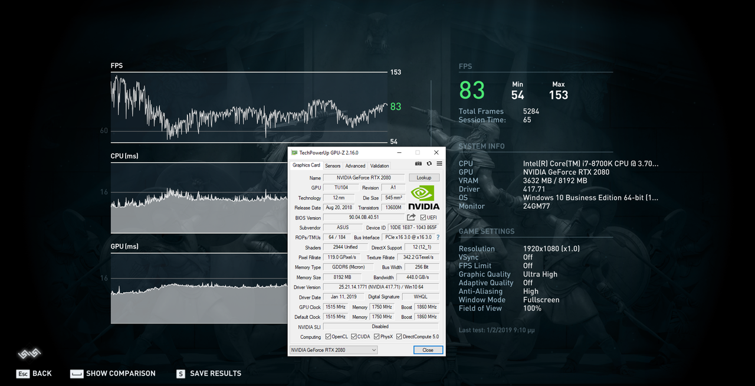Image resolution: width=755 pixels, height=386 pixels.
Task: Open the Sensors tab
Action: click(x=333, y=166)
